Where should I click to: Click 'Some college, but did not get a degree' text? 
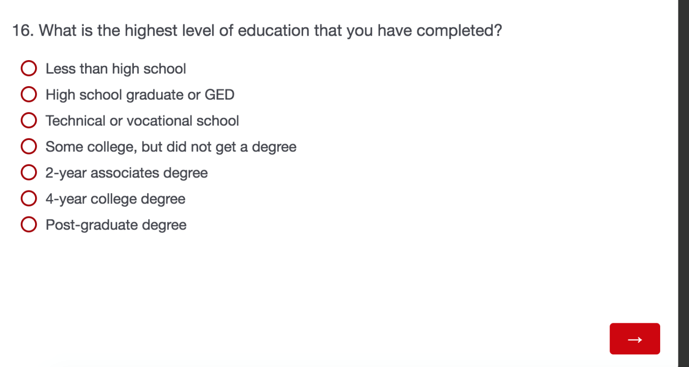171,147
